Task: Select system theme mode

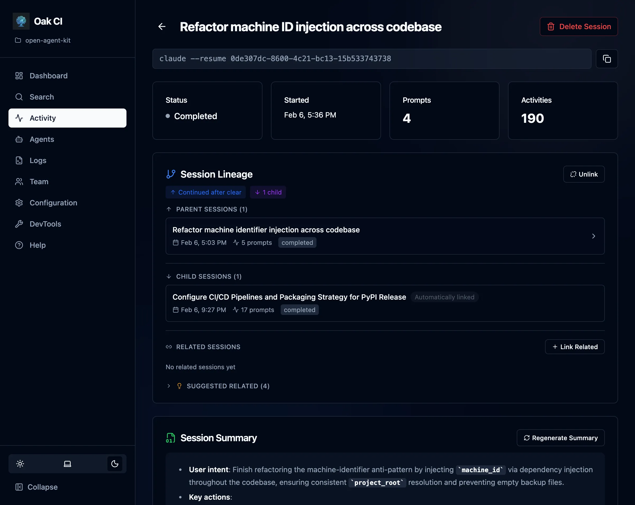Action: pos(67,463)
